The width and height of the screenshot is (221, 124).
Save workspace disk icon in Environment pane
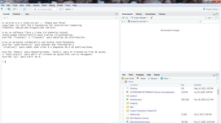[x=127, y=18]
